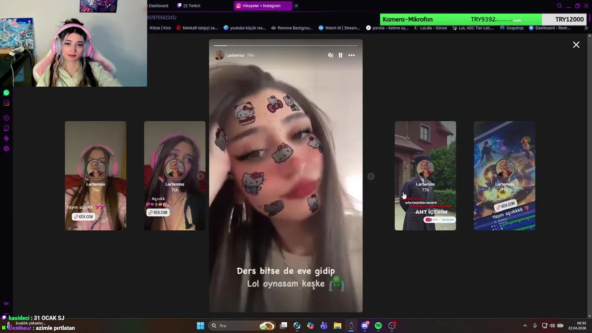Screen dimensions: 592x333
Task: Expand the bookmarks overflow chevron
Action: [586, 28]
